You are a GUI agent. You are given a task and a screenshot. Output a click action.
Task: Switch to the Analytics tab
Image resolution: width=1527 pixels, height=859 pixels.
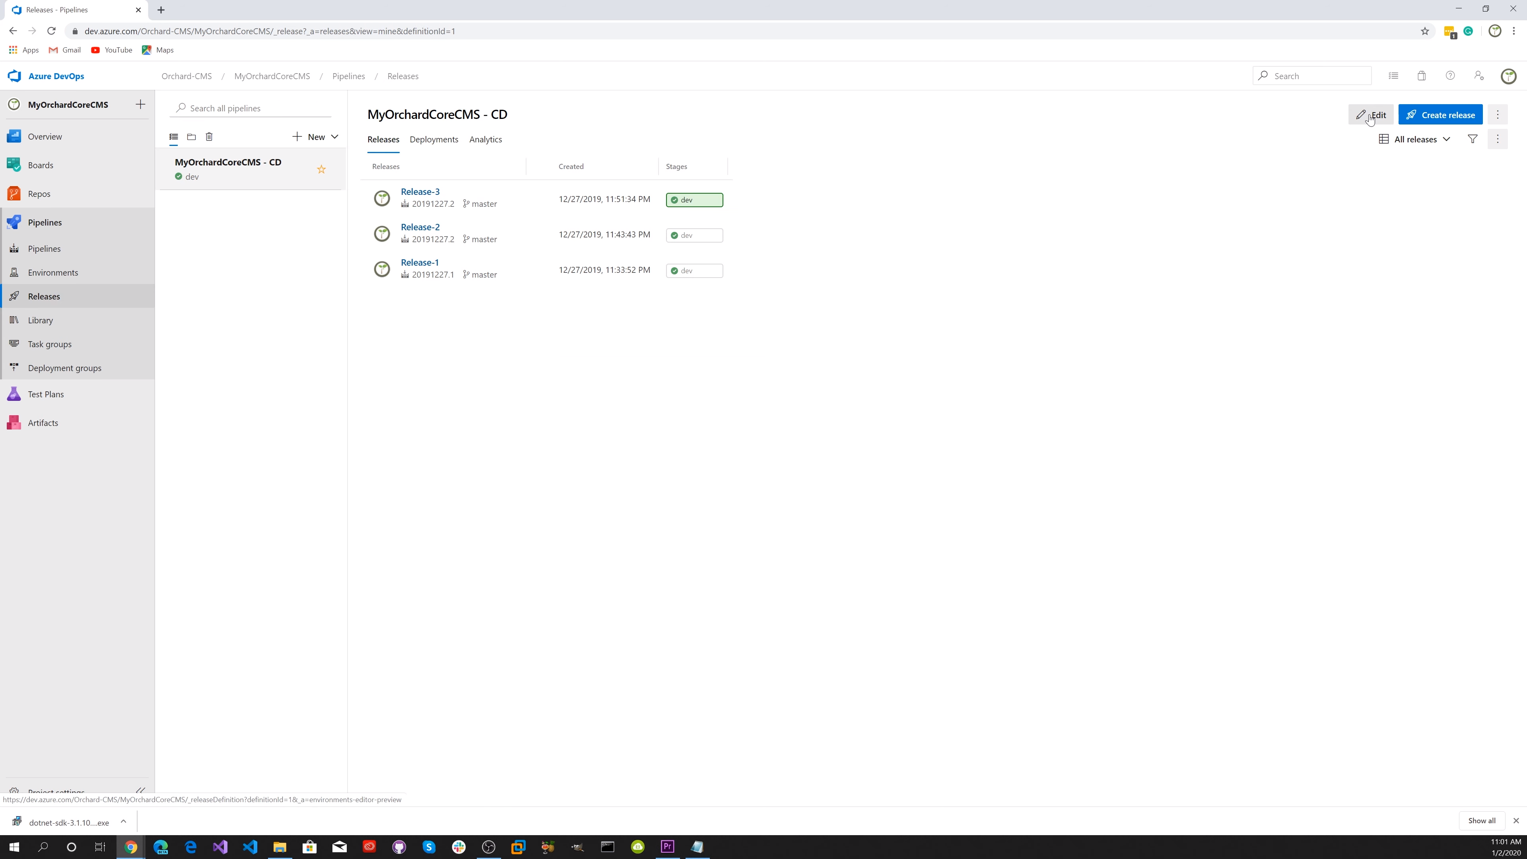[x=486, y=139]
